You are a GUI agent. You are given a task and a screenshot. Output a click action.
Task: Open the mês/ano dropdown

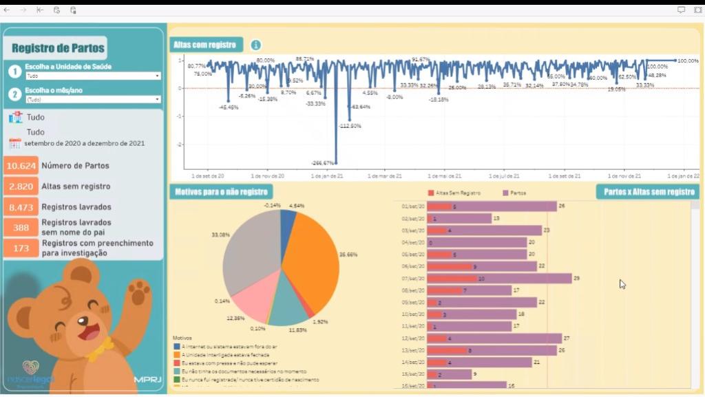tap(92, 100)
